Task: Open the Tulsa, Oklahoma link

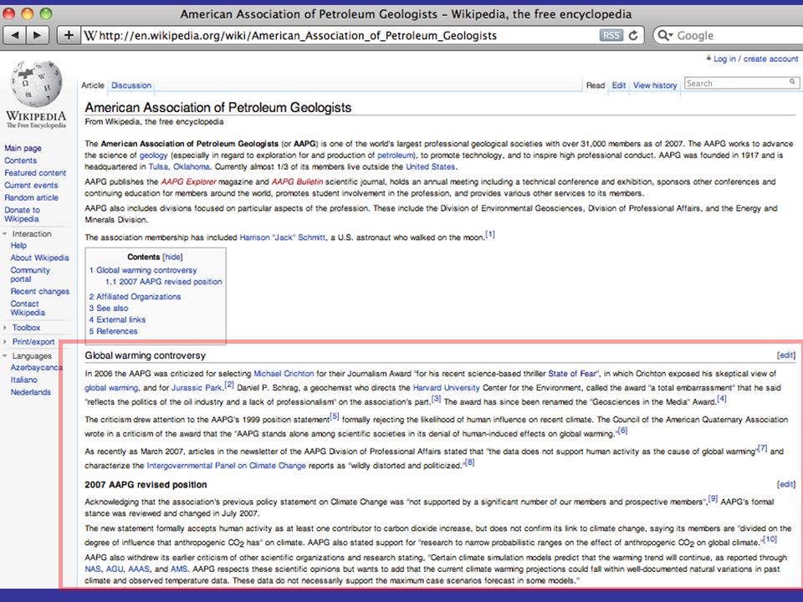Action: tap(179, 167)
